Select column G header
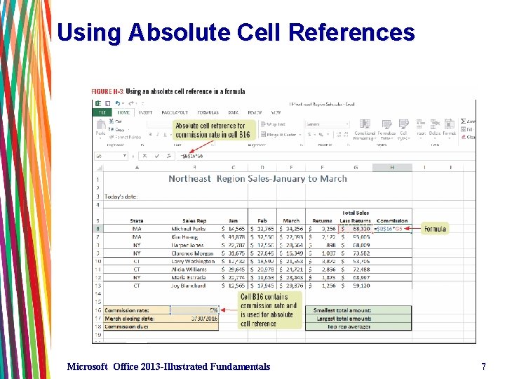Image resolution: width=505 pixels, height=379 pixels. (356, 167)
